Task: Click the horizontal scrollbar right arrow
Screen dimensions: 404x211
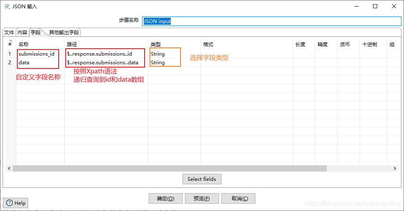Action: tap(395, 168)
